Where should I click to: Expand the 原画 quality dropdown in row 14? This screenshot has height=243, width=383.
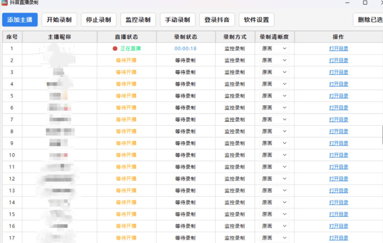click(274, 202)
